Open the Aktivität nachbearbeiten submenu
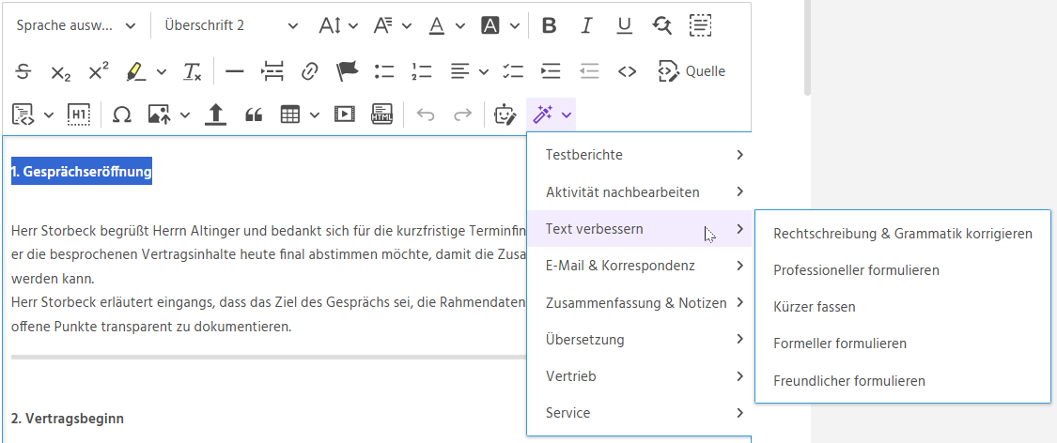 [x=639, y=191]
